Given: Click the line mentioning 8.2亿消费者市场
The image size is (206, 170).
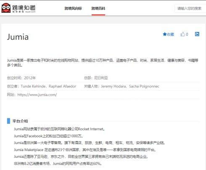Looking at the screenshot, I should coord(58,163).
